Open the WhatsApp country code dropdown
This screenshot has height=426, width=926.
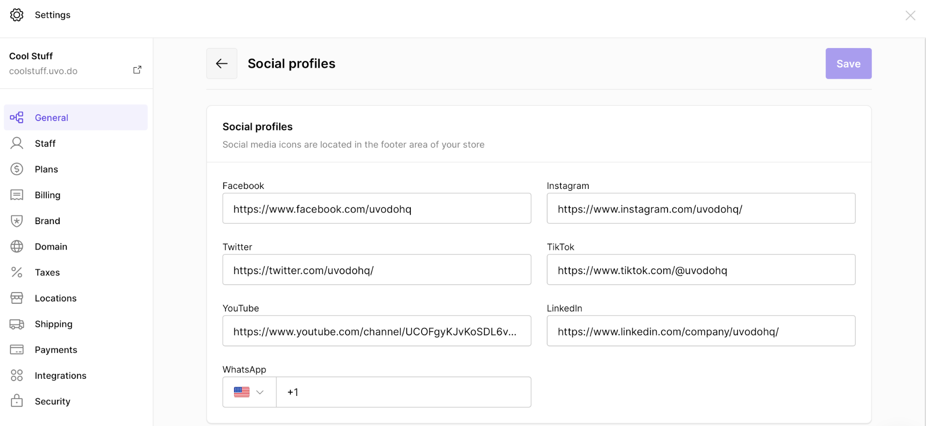(249, 392)
